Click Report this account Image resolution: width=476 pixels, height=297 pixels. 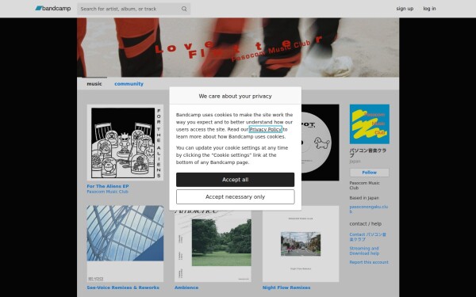pyautogui.click(x=369, y=262)
